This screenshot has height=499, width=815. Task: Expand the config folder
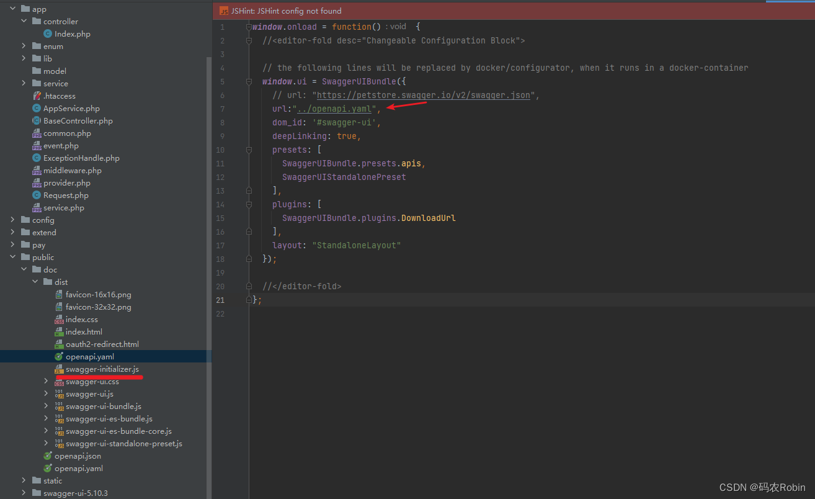(x=13, y=220)
